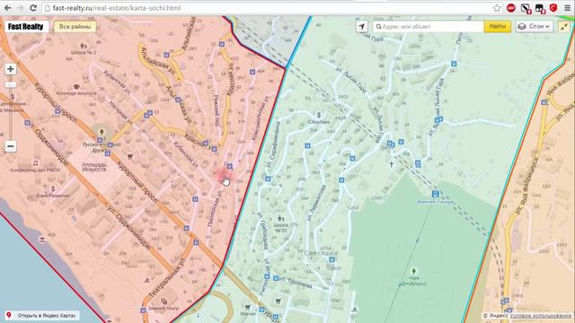Open the "Условия использования" link
Image resolution: width=575 pixels, height=323 pixels.
click(x=540, y=315)
